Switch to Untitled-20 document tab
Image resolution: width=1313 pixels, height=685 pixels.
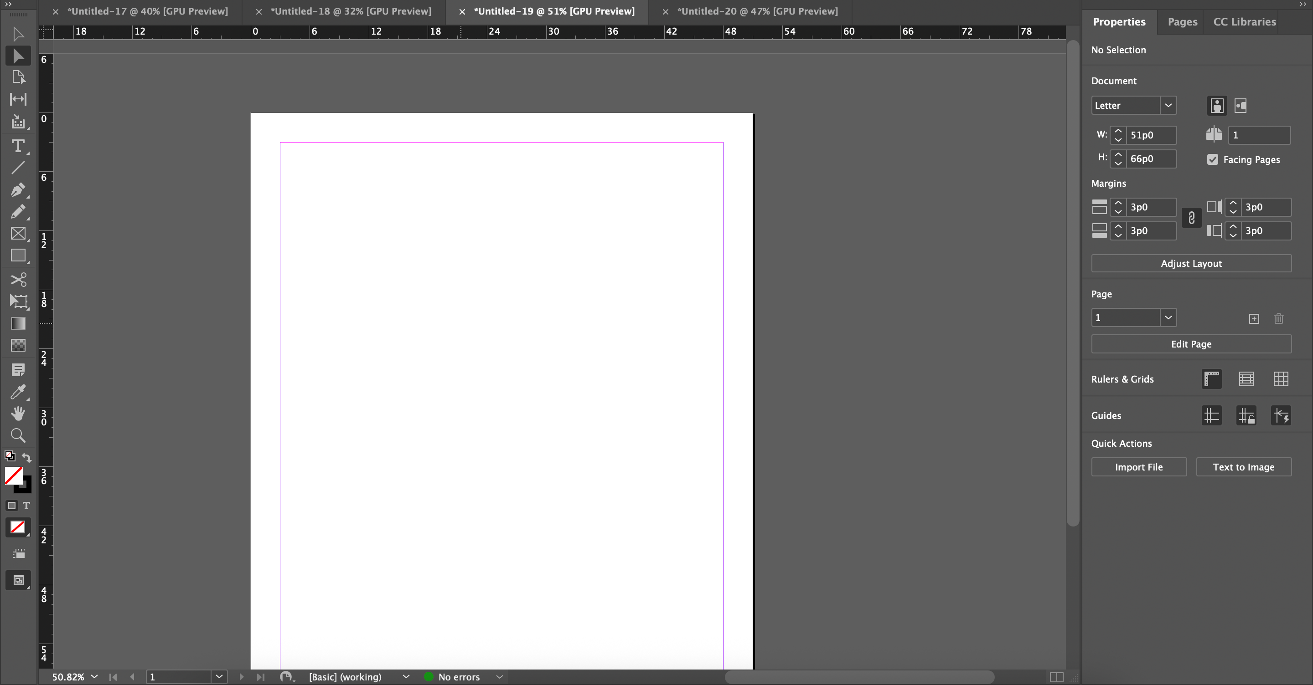(x=757, y=11)
